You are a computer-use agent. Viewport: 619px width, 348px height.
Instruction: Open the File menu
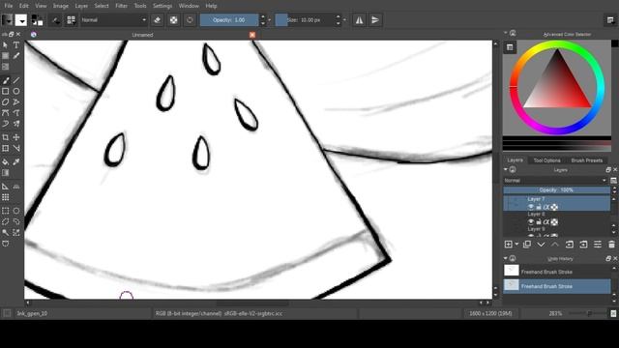tap(9, 6)
